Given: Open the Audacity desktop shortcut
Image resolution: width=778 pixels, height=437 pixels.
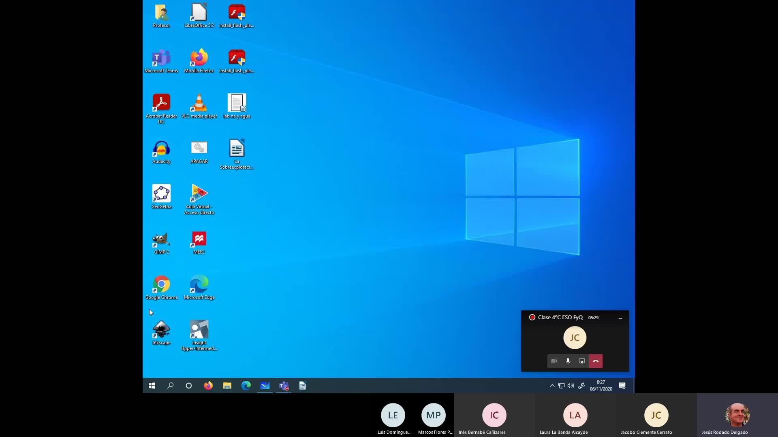Looking at the screenshot, I should [x=161, y=149].
